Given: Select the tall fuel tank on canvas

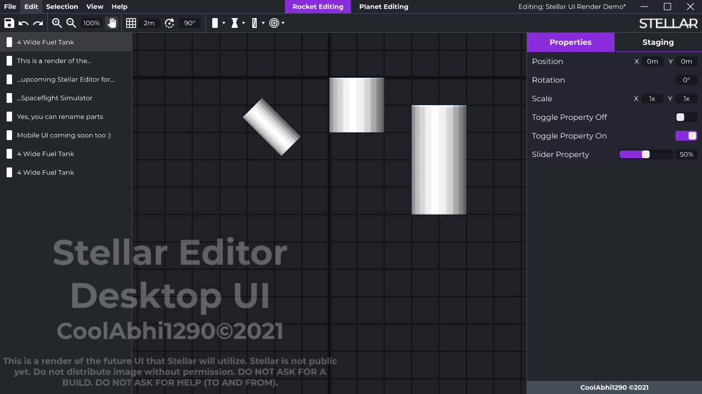Looking at the screenshot, I should [x=439, y=160].
